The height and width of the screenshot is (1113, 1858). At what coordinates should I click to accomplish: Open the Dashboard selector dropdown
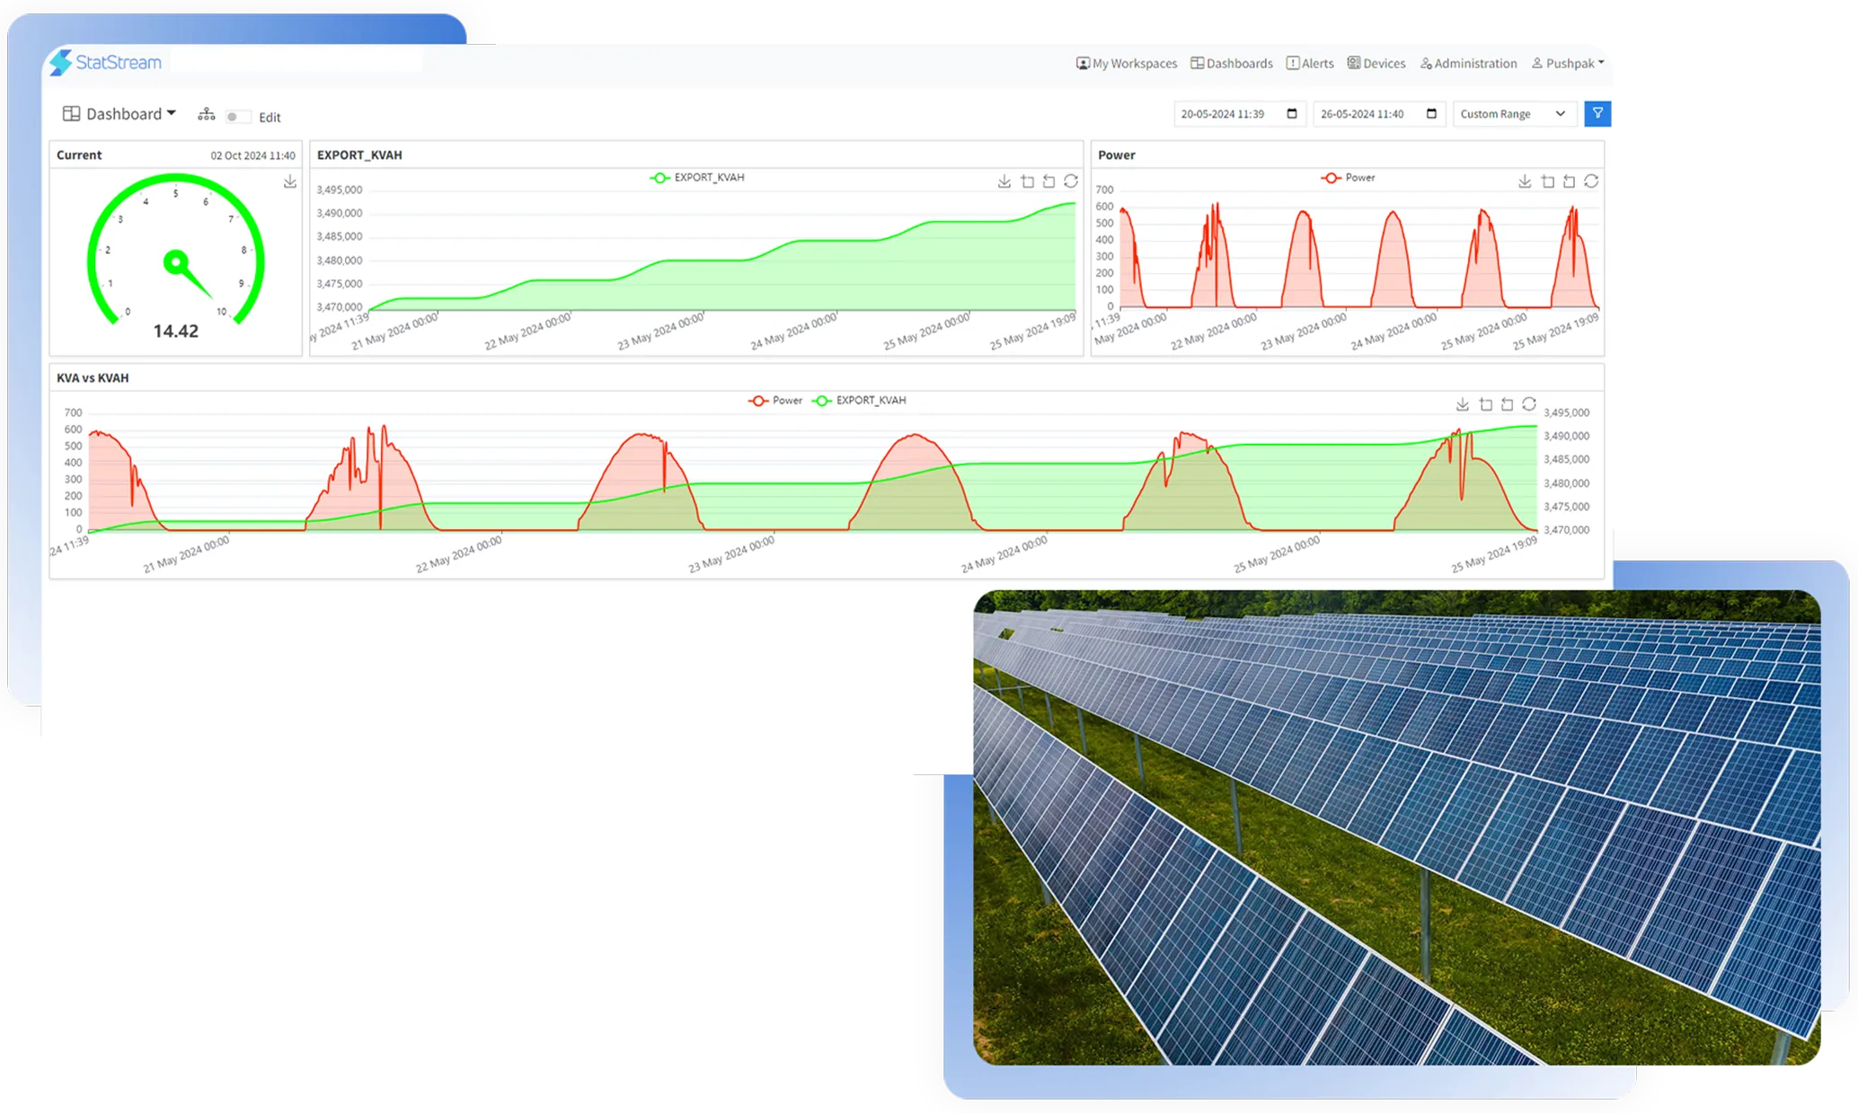(x=119, y=114)
